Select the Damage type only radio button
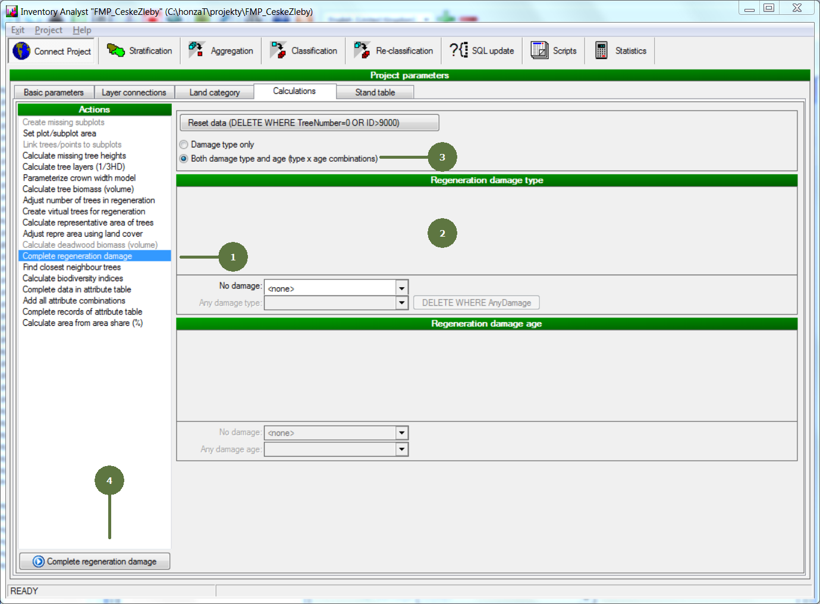This screenshot has width=820, height=604. tap(184, 144)
